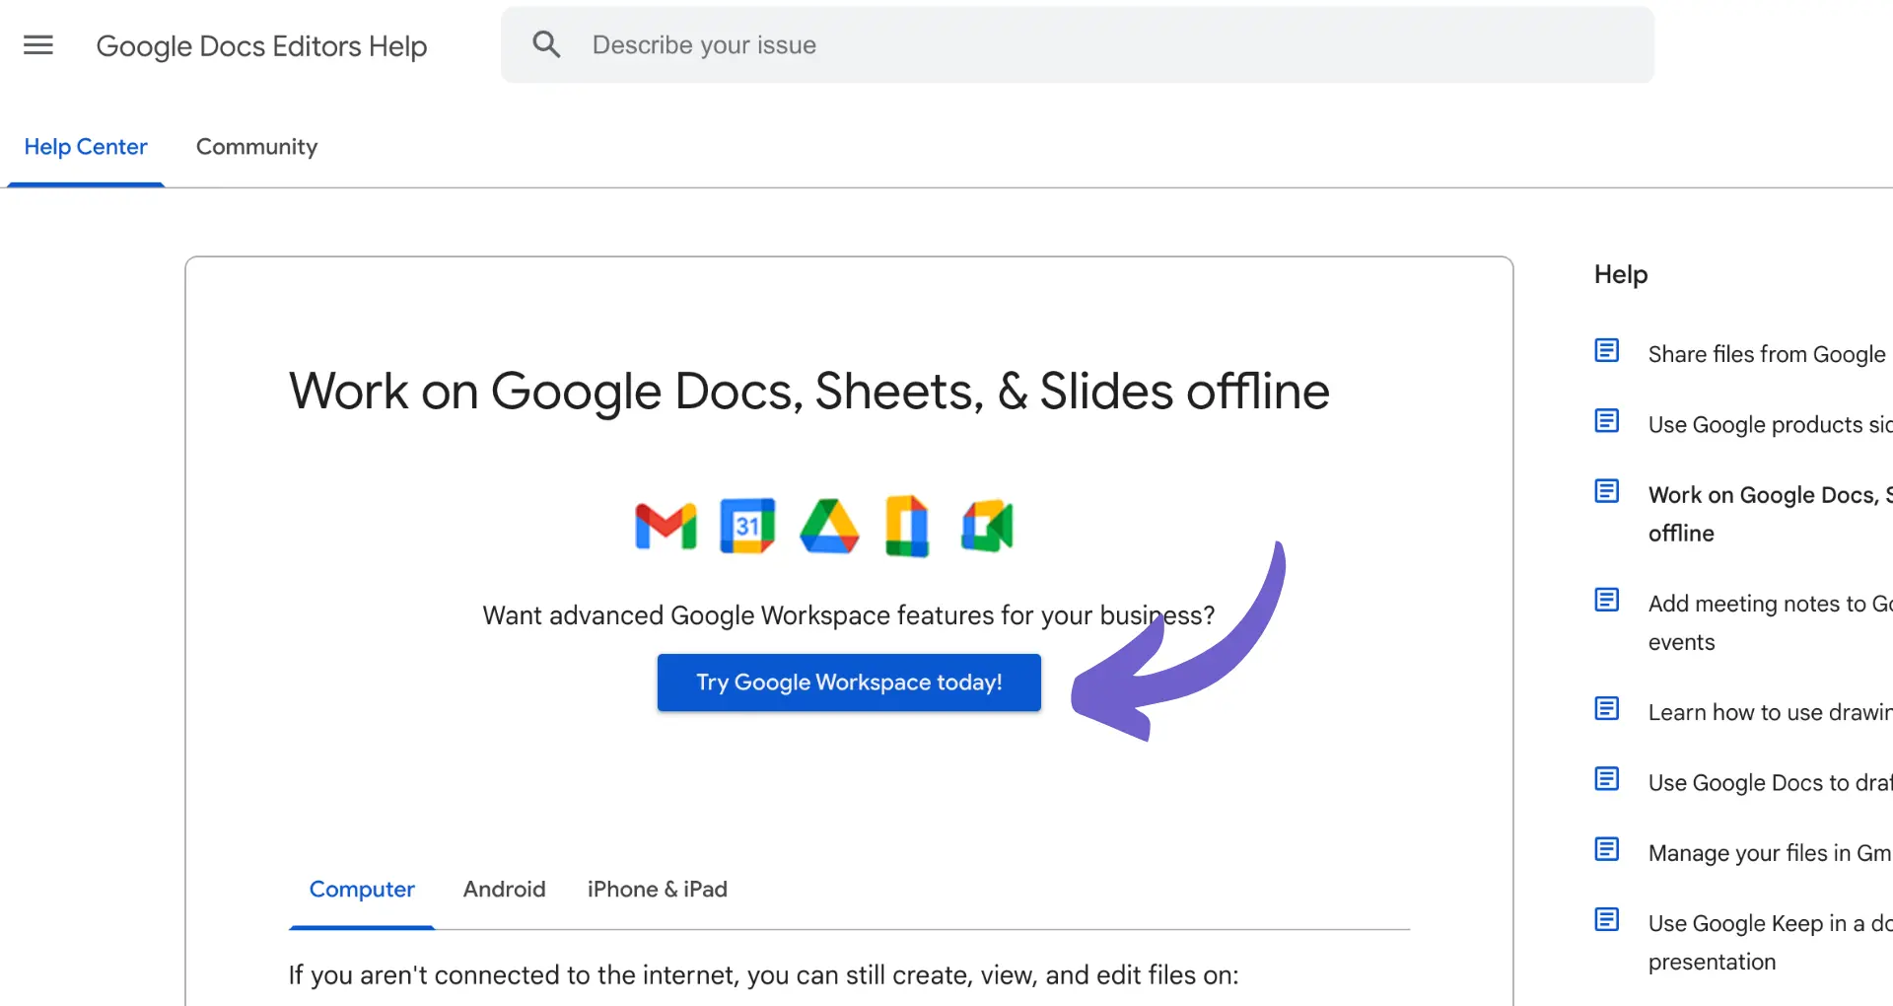Open the Use Google Keep in a presentation link
The image size is (1893, 1006).
pyautogui.click(x=1770, y=942)
